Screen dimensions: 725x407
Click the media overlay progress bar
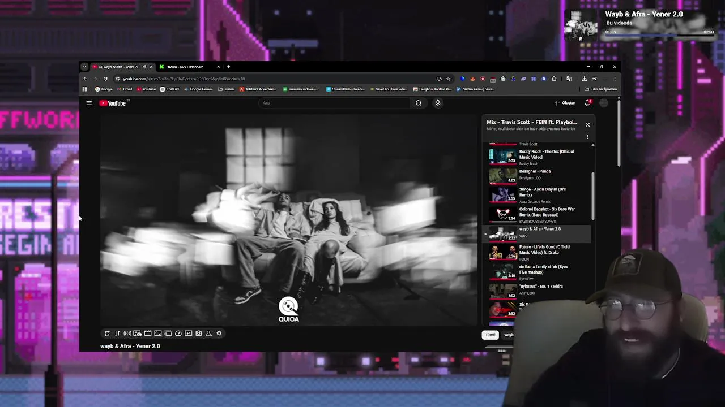[660, 36]
